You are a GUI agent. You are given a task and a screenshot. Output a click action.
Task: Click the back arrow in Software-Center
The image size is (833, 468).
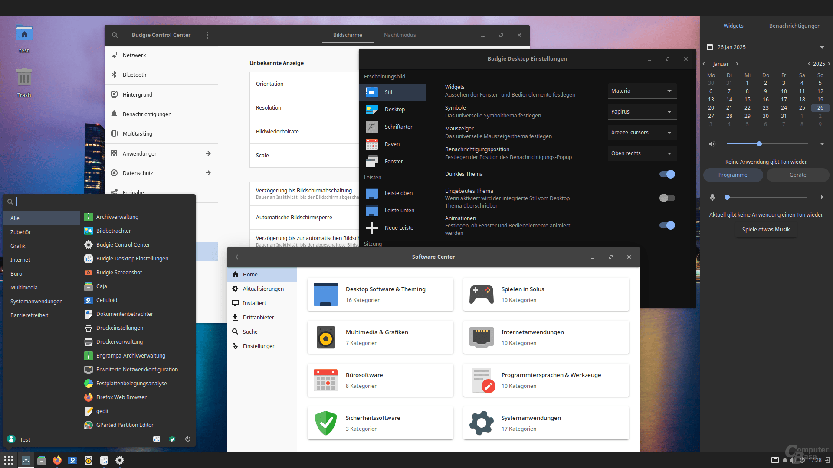238,257
